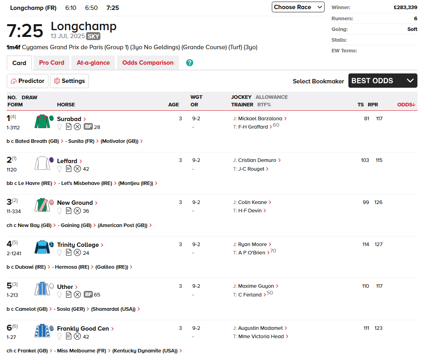This screenshot has height=358, width=421.
Task: Open trainer Mme Victoria Head's profile
Action: [263, 337]
